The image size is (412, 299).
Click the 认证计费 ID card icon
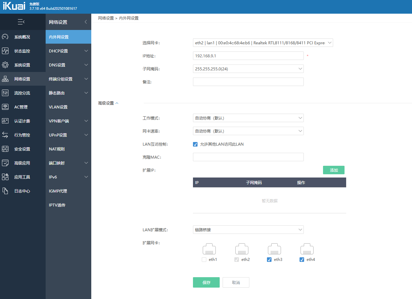(5, 121)
